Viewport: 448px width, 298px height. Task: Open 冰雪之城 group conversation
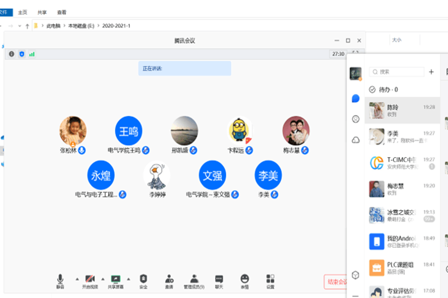(402, 215)
